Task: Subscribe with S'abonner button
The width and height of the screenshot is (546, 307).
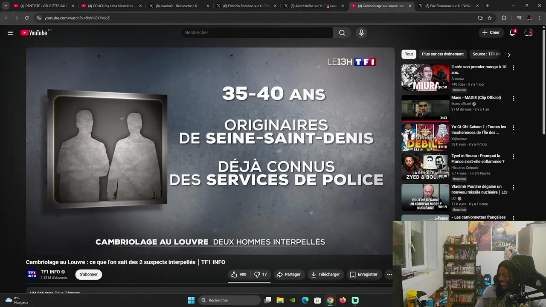Action: (x=89, y=275)
